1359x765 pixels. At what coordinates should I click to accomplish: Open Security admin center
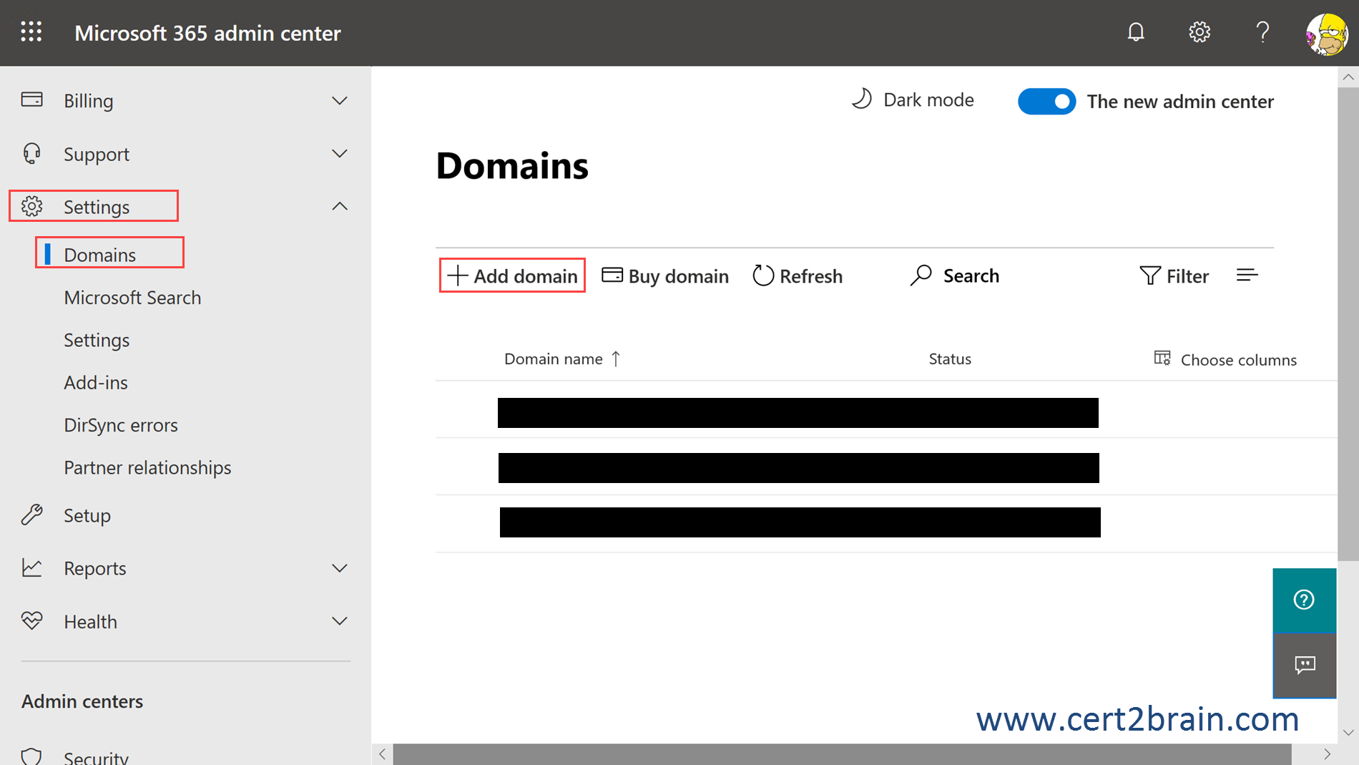click(96, 757)
